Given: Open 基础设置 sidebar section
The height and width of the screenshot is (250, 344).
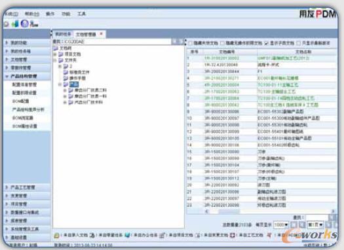Looking at the screenshot, I should 27,238.
